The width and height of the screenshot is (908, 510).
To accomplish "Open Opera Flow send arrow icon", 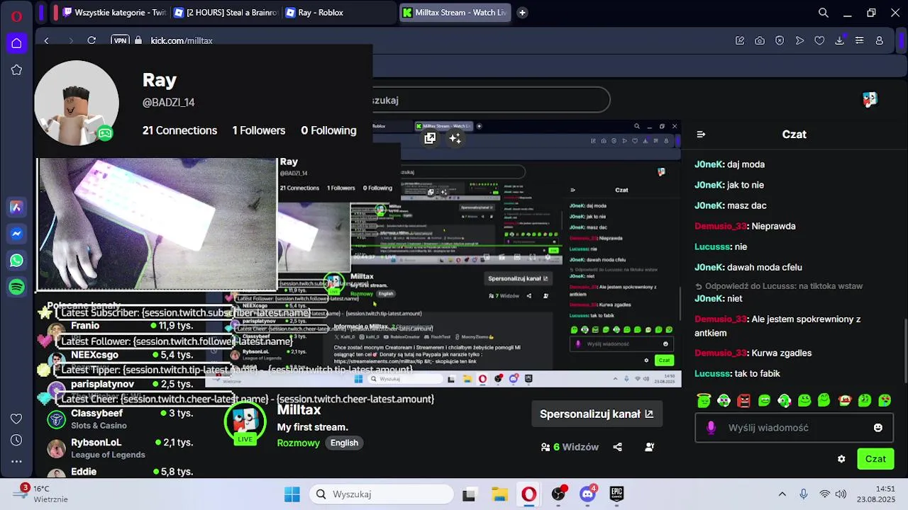I will [x=799, y=40].
